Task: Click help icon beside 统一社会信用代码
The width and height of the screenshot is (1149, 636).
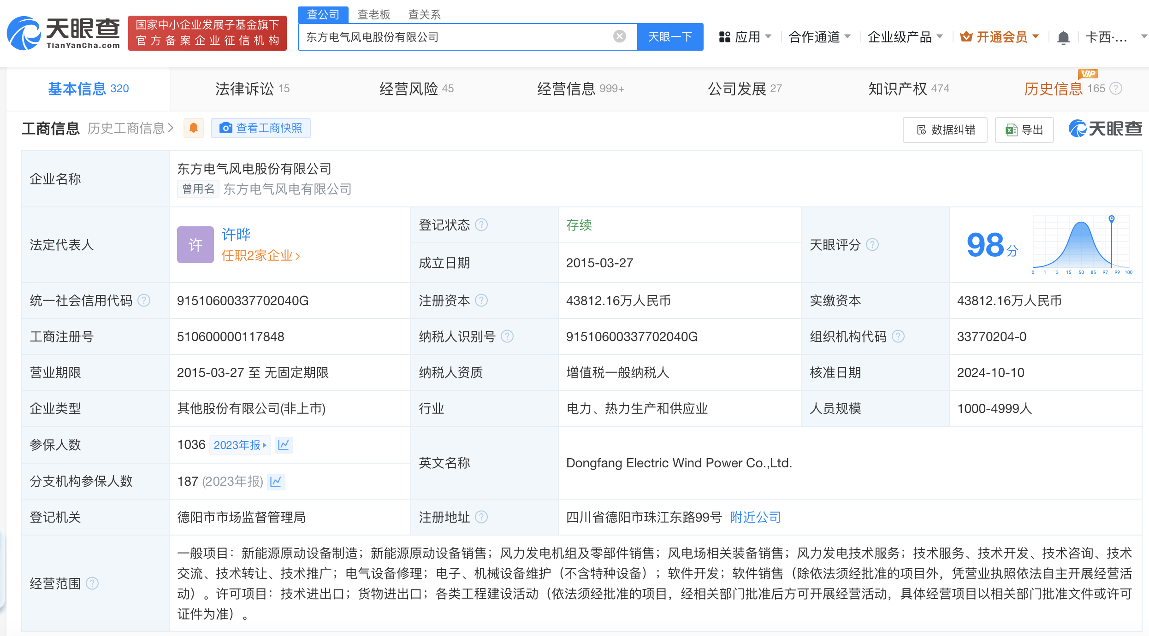Action: 144,300
